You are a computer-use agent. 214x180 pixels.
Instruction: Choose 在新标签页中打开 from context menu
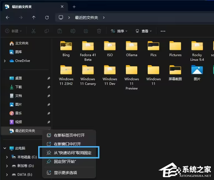[x=69, y=135]
